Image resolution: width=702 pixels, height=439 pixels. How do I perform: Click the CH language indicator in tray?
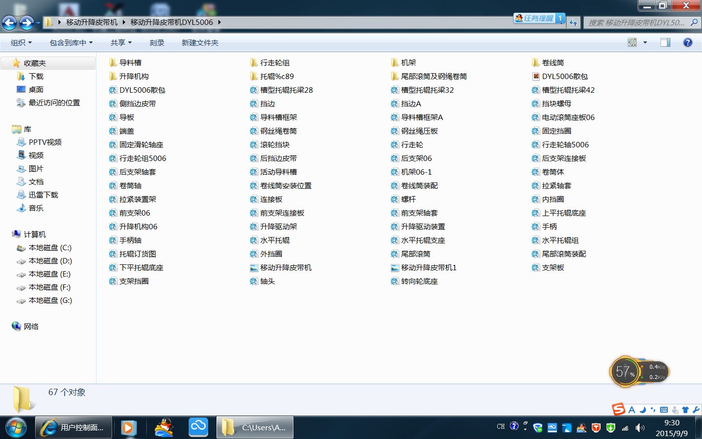click(501, 426)
